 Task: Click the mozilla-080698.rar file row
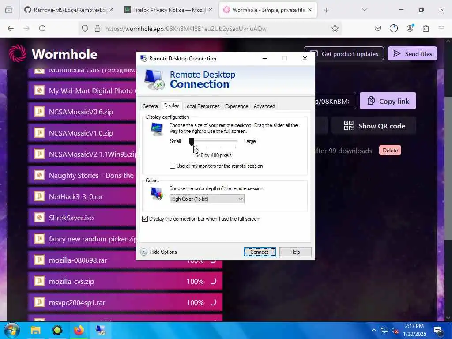click(x=125, y=260)
